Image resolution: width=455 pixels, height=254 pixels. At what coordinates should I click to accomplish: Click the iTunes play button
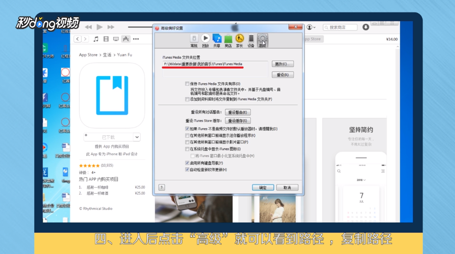click(x=99, y=27)
